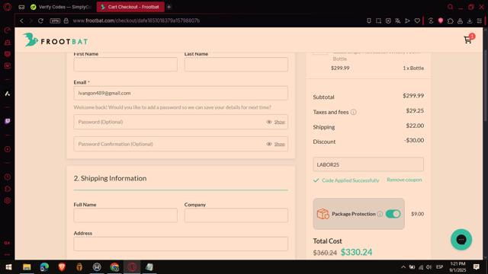Open Microsoft Edge from taskbar
Viewport: 488px width, 274px height.
[x=44, y=267]
